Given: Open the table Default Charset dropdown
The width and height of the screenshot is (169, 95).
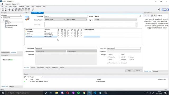Looking at the screenshot, I should [x=55, y=20].
